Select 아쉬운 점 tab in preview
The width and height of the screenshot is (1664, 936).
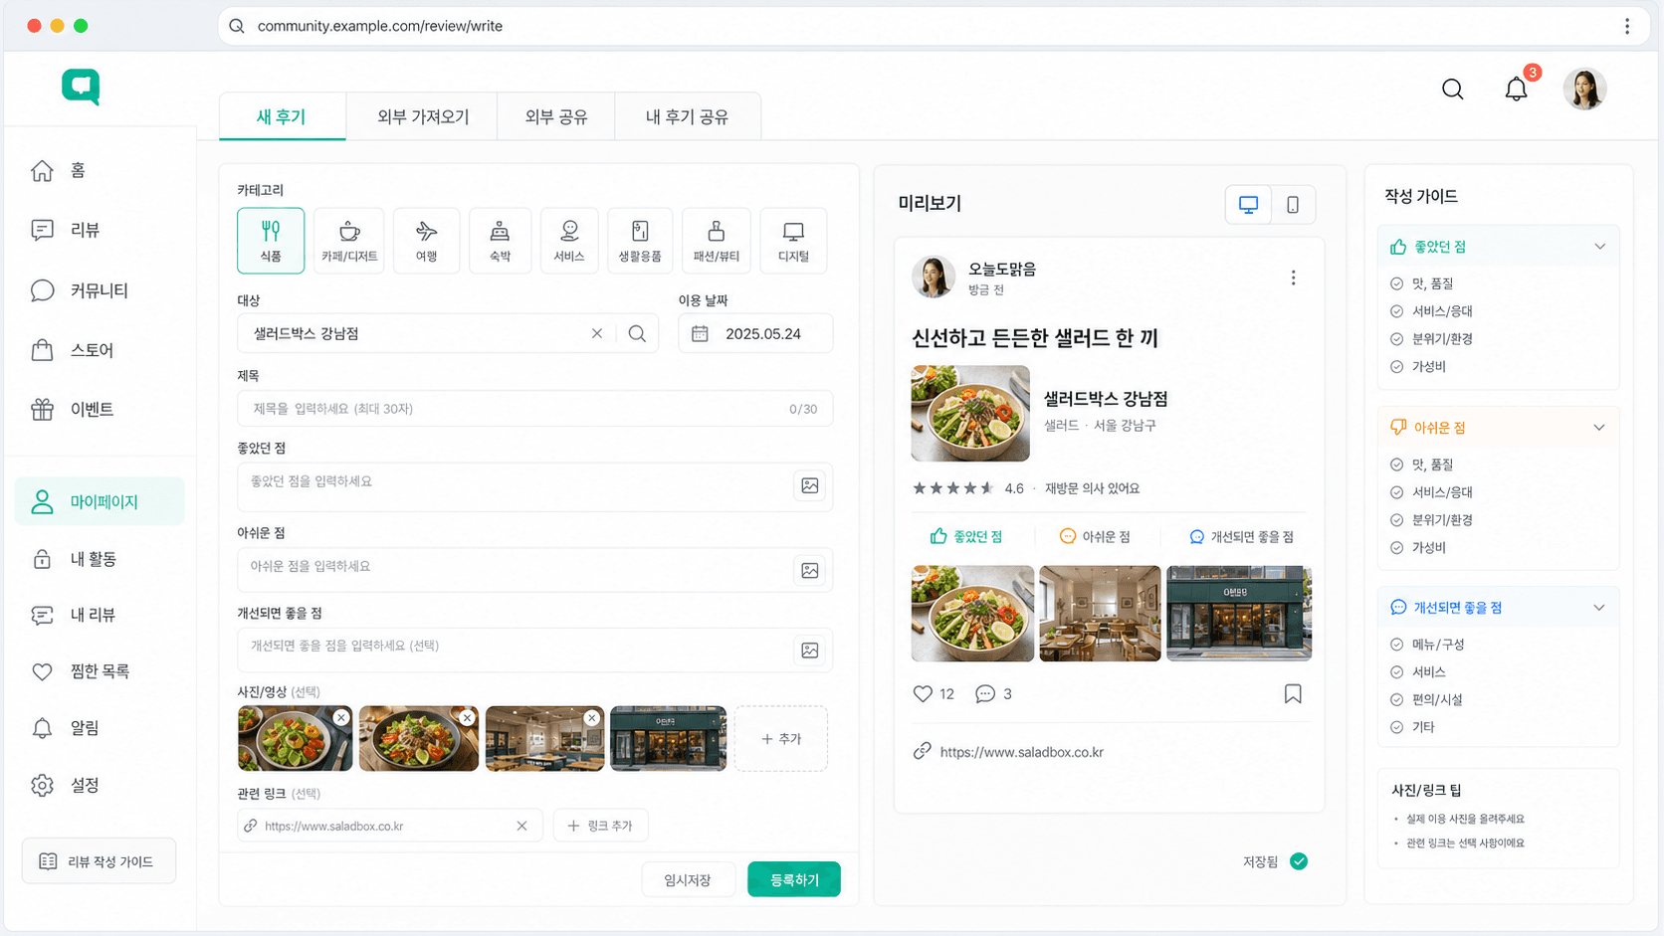coord(1095,537)
